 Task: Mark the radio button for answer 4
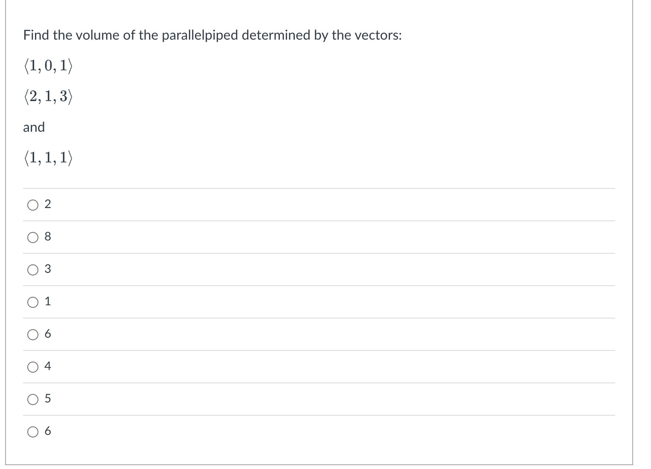pos(33,367)
